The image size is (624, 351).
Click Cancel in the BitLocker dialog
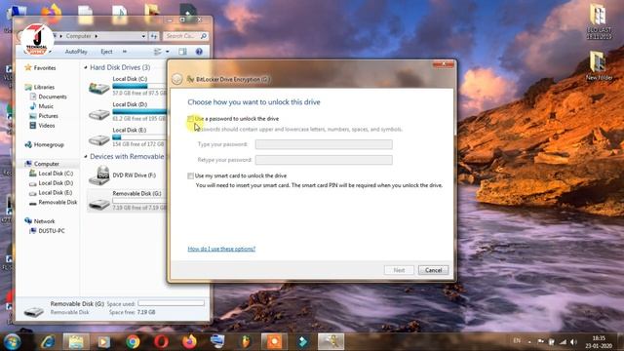click(433, 270)
